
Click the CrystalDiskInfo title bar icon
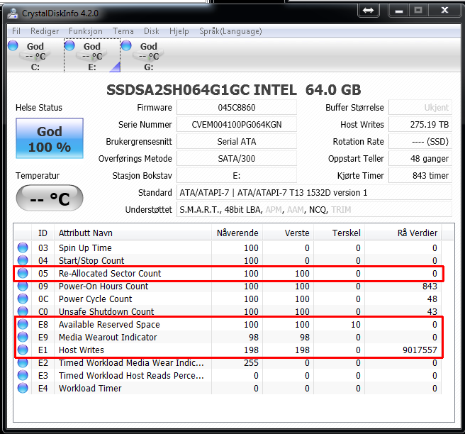pos(13,13)
